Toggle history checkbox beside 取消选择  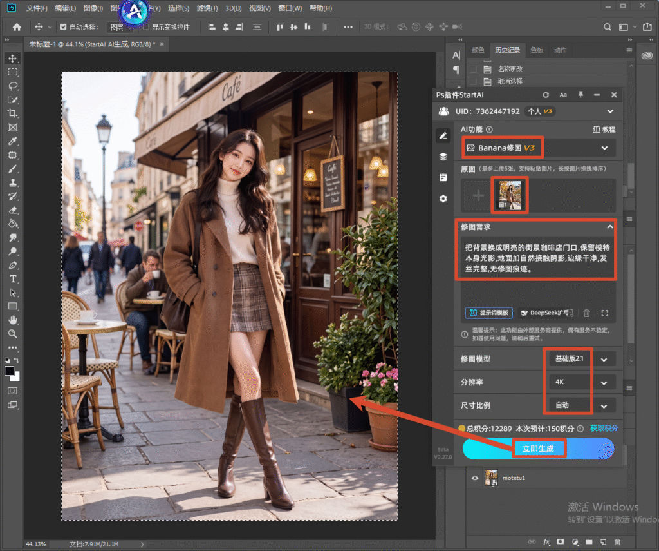[x=473, y=81]
